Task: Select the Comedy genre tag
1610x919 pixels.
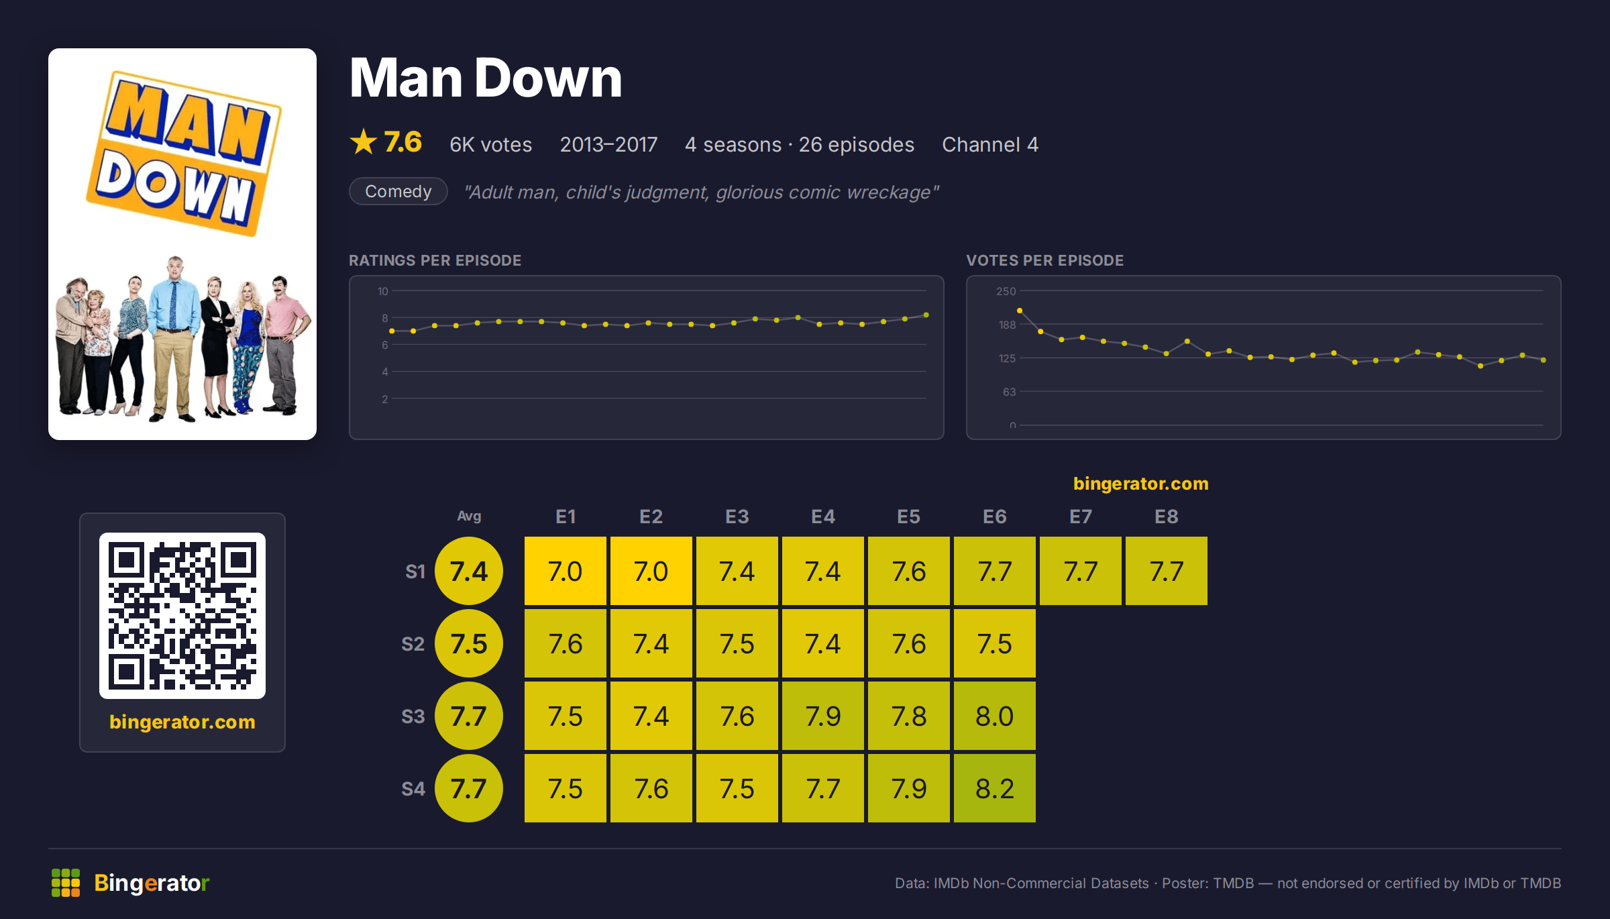Action: (398, 191)
